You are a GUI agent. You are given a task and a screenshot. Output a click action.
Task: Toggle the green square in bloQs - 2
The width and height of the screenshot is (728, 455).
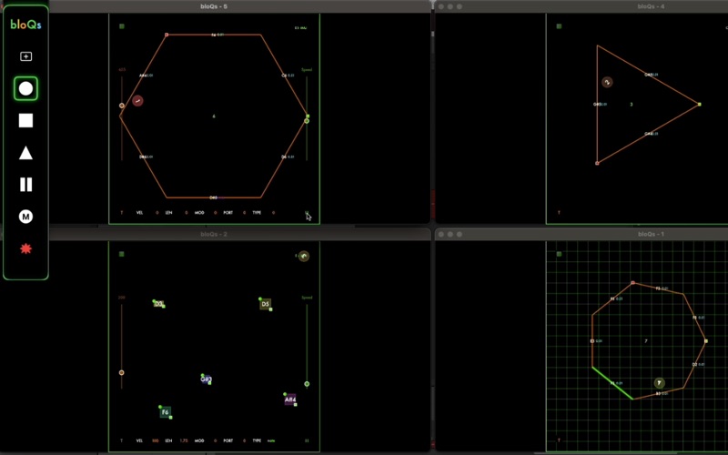pos(122,254)
